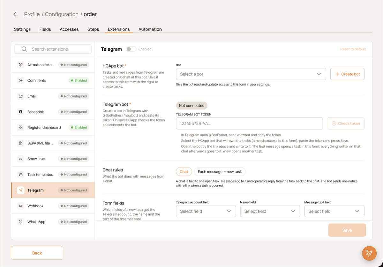383x267 pixels.
Task: Select the Register dashboard row label
Action: coord(44,128)
